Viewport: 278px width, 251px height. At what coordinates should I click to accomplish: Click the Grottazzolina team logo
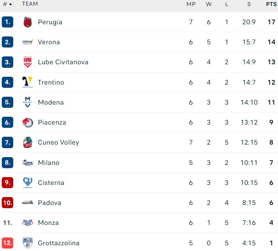pyautogui.click(x=28, y=243)
